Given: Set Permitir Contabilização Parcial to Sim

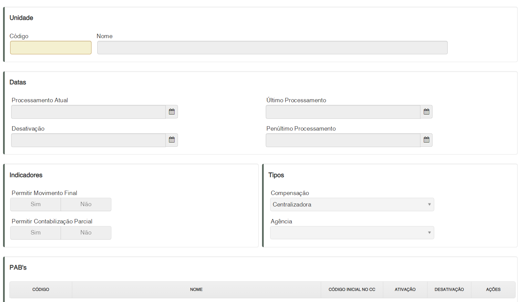Looking at the screenshot, I should pyautogui.click(x=35, y=233).
